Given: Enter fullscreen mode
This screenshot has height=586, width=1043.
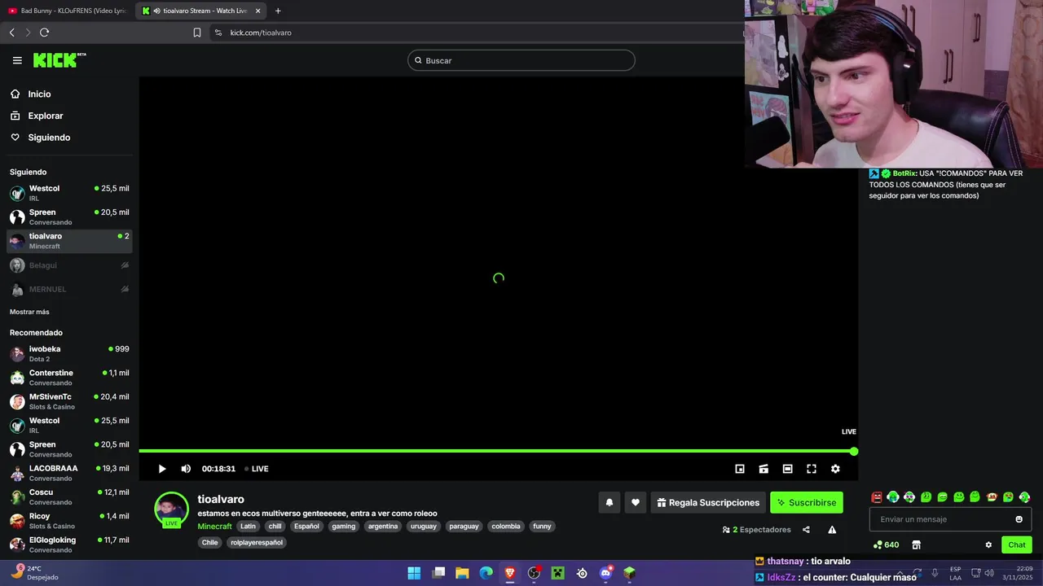Looking at the screenshot, I should click(x=812, y=469).
